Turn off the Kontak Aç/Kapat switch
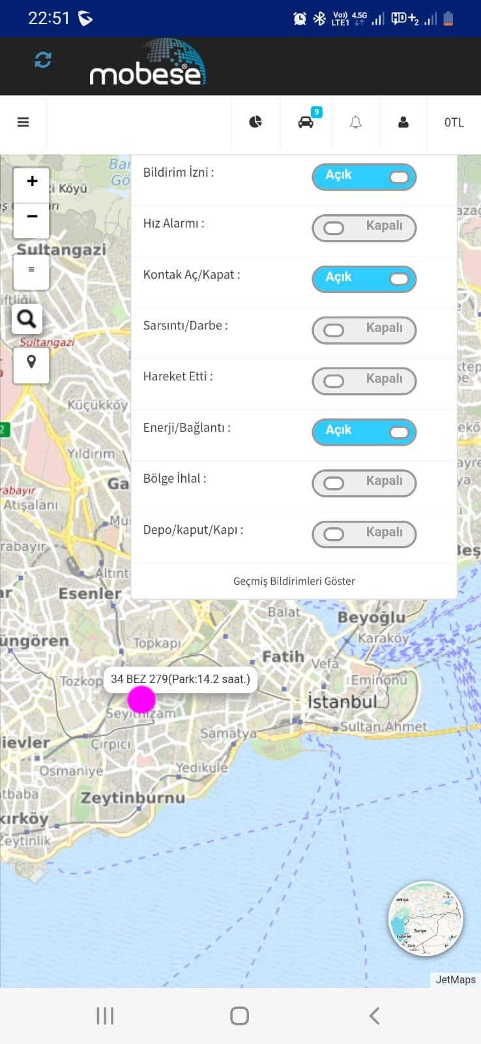Image resolution: width=481 pixels, height=1044 pixels. pos(364,279)
